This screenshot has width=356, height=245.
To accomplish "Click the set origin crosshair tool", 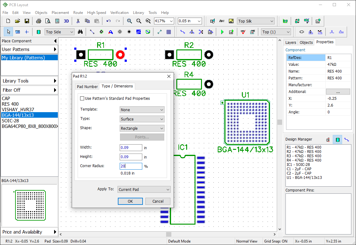I will pyautogui.click(x=27, y=32).
